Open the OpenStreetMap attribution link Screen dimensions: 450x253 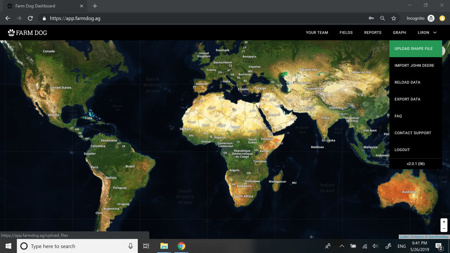pyautogui.click(x=438, y=237)
